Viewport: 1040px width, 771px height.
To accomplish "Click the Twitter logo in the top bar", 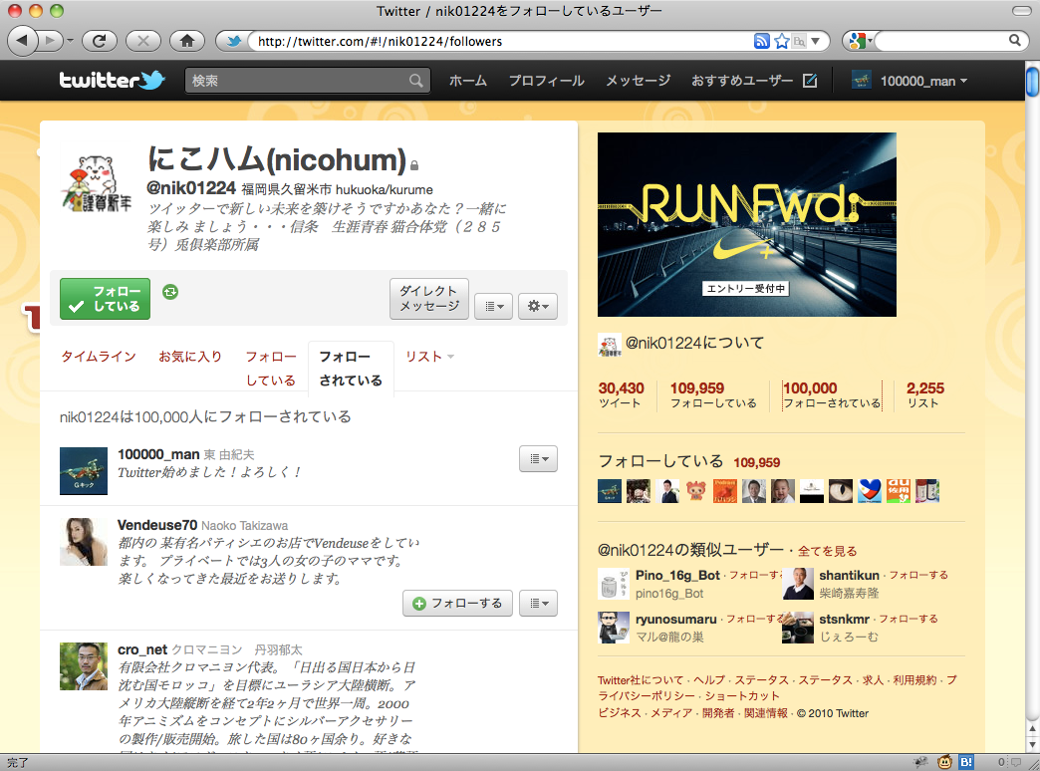I will (112, 81).
